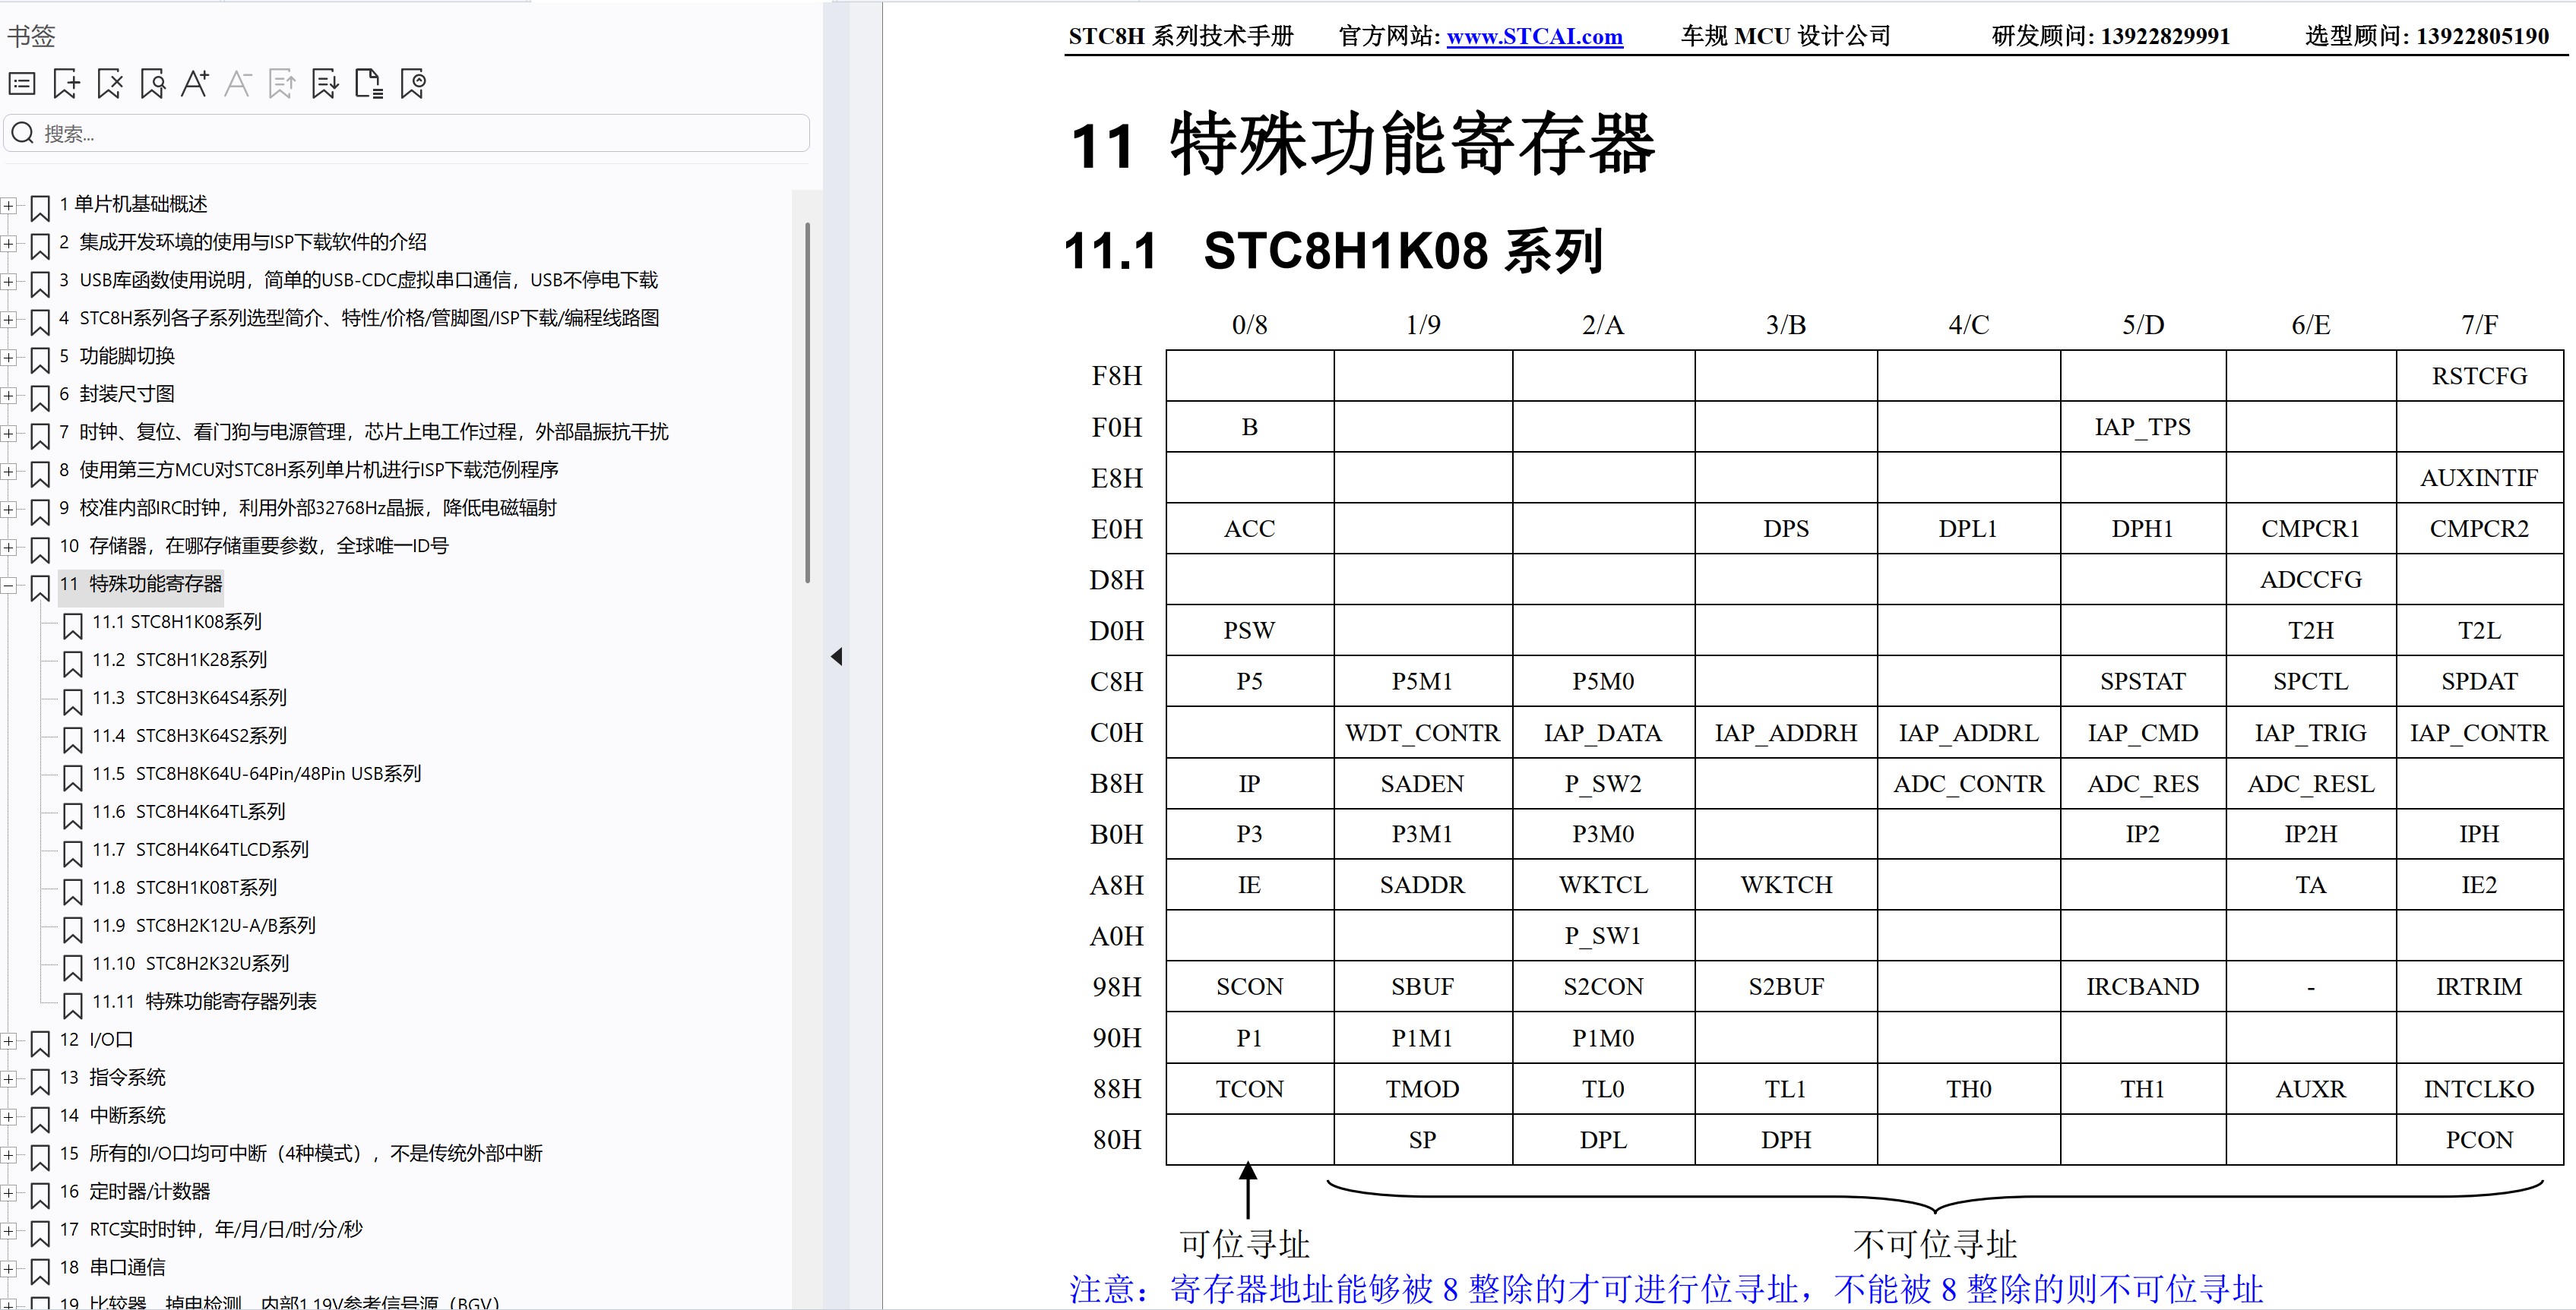Click the RSTCFG cell in the table
The height and width of the screenshot is (1310, 2576).
(2479, 376)
